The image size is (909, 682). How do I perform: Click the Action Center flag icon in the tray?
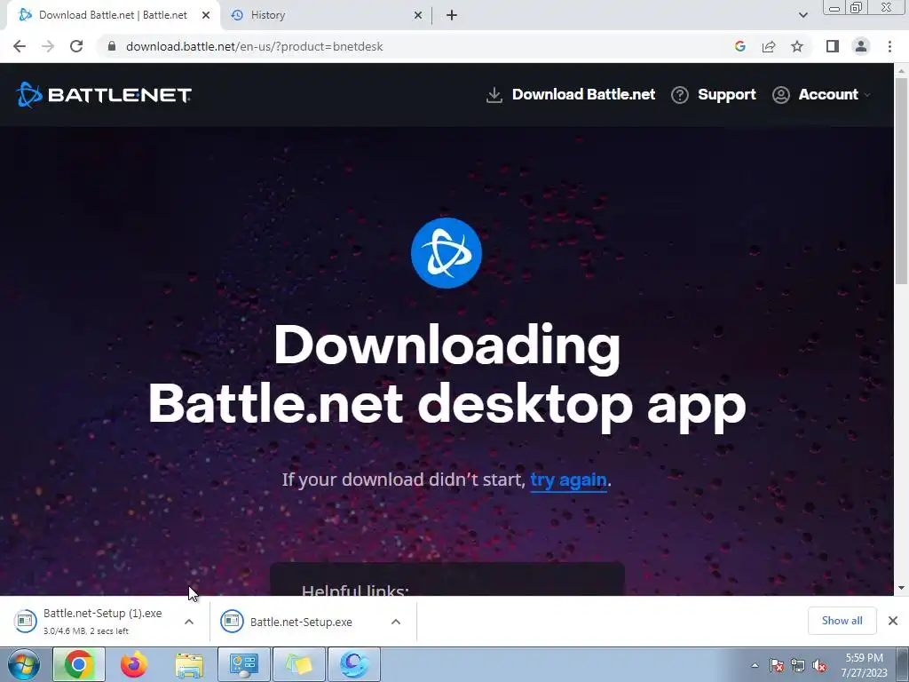point(777,665)
